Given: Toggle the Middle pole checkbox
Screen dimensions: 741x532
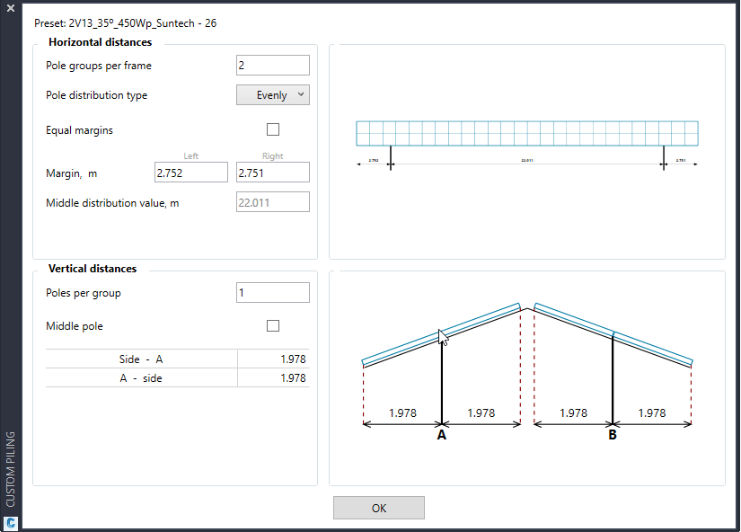Looking at the screenshot, I should (x=273, y=326).
